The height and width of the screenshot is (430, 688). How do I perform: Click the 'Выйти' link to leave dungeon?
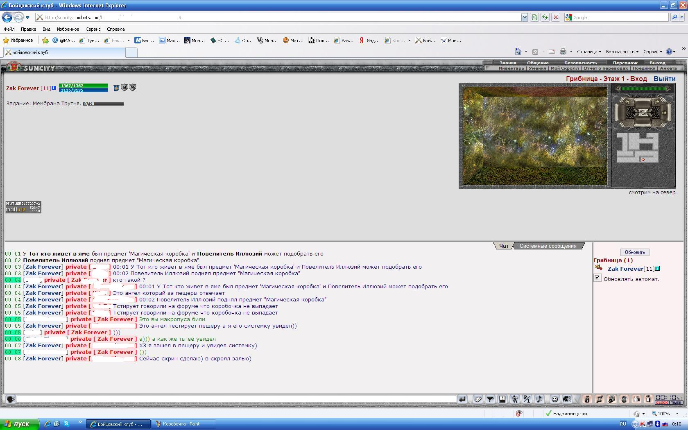(x=664, y=79)
